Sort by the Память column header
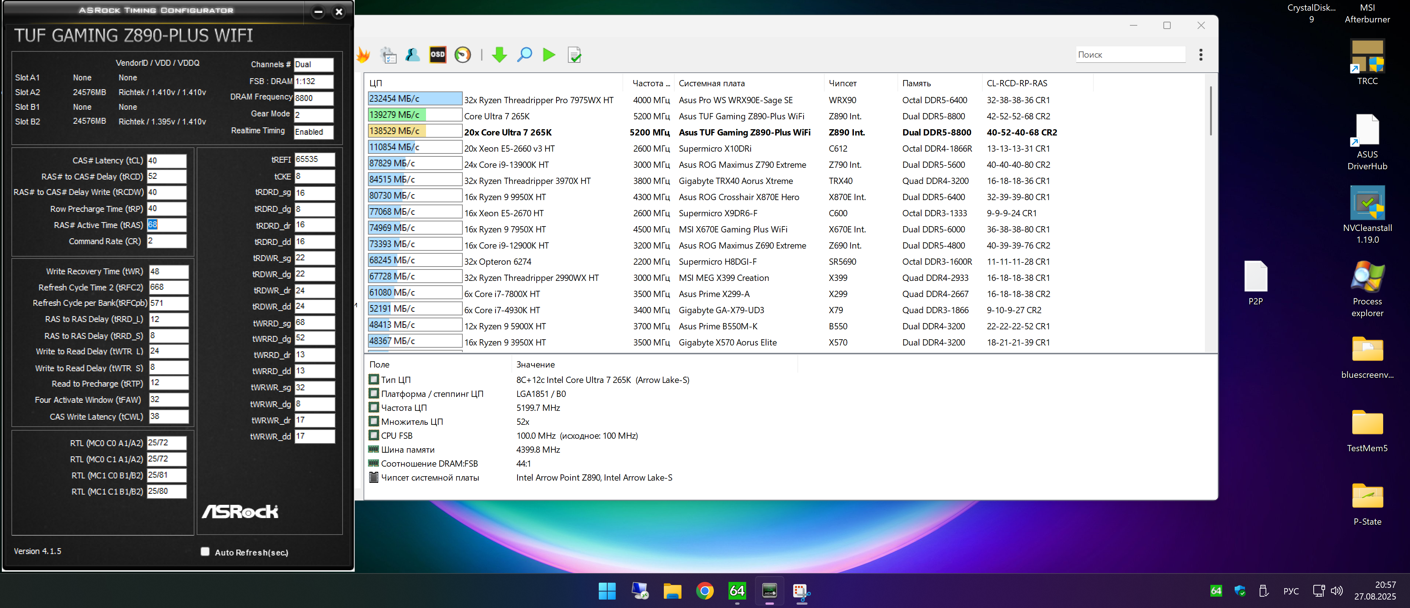 pyautogui.click(x=916, y=83)
